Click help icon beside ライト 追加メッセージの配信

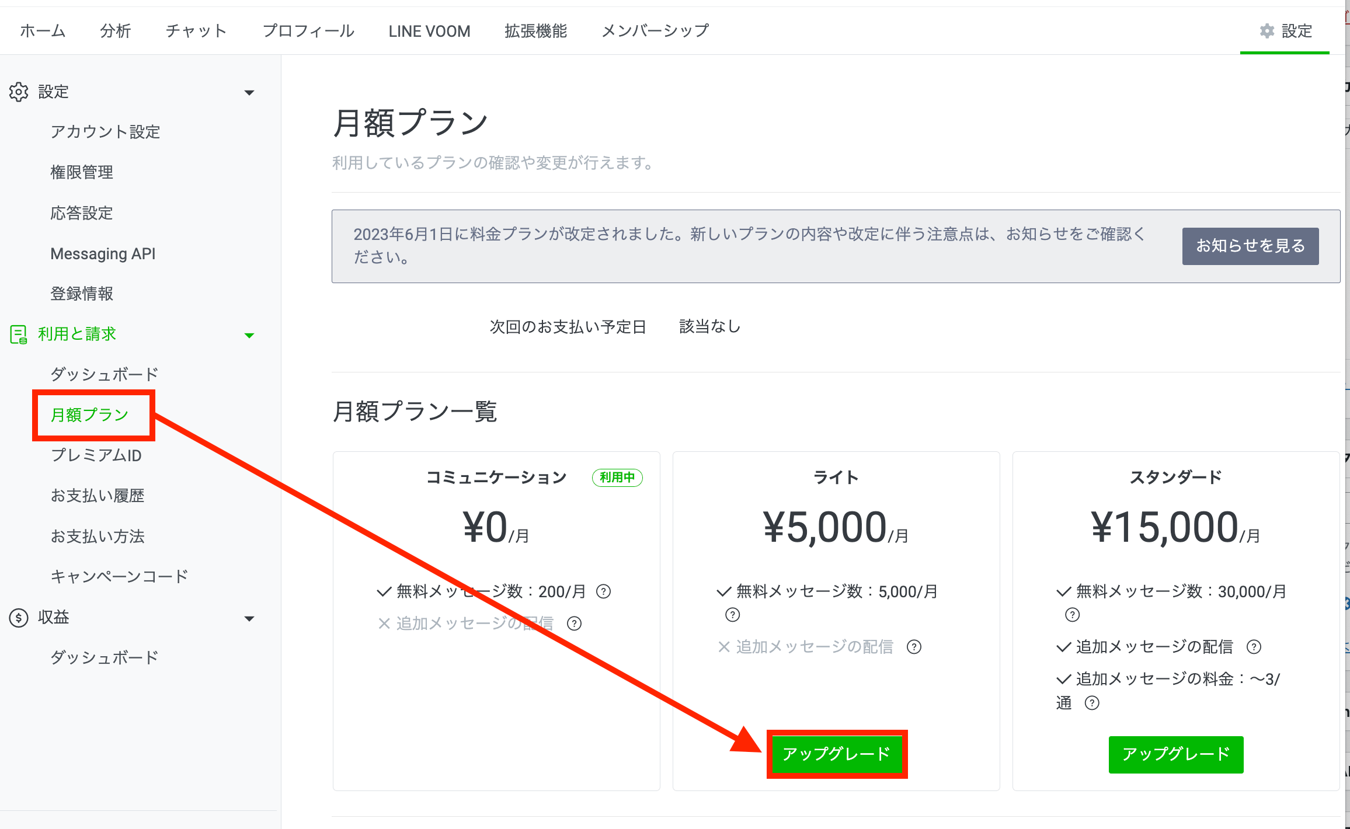(x=914, y=647)
